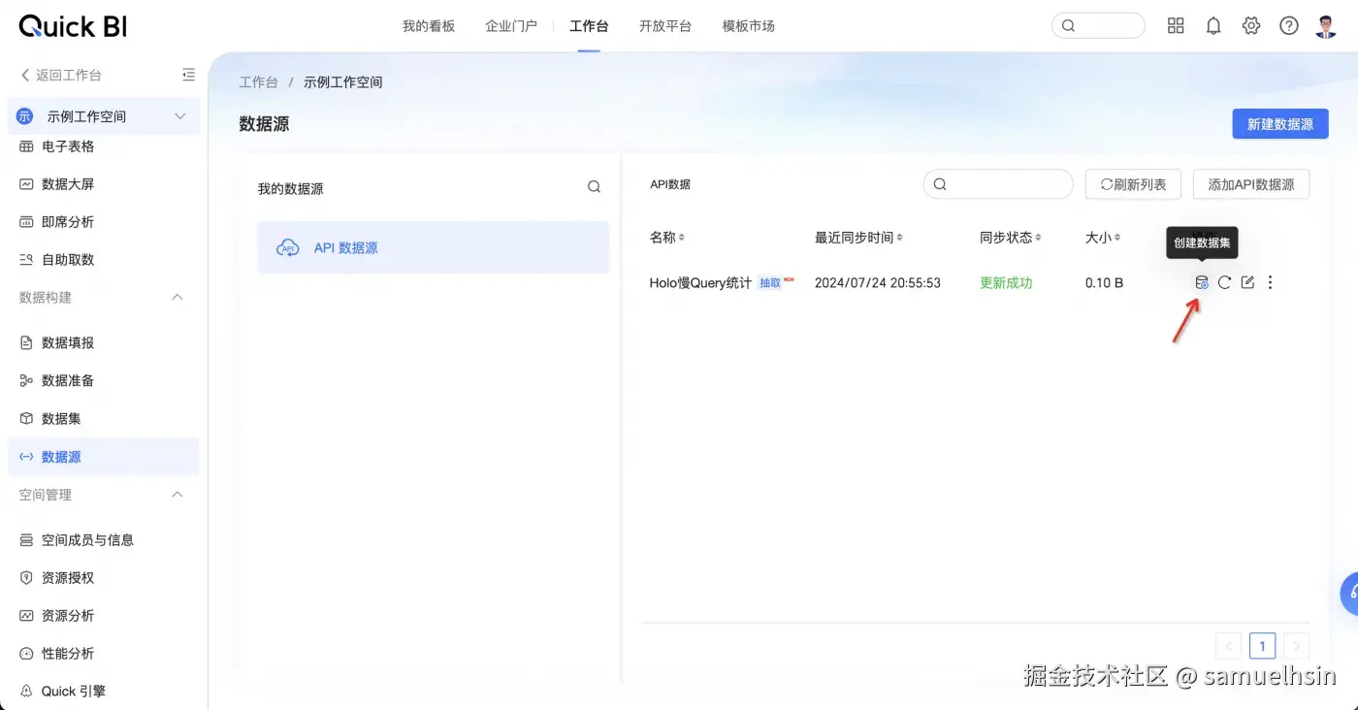Switch to 企业门户 tab
This screenshot has width=1358, height=710.
(511, 26)
